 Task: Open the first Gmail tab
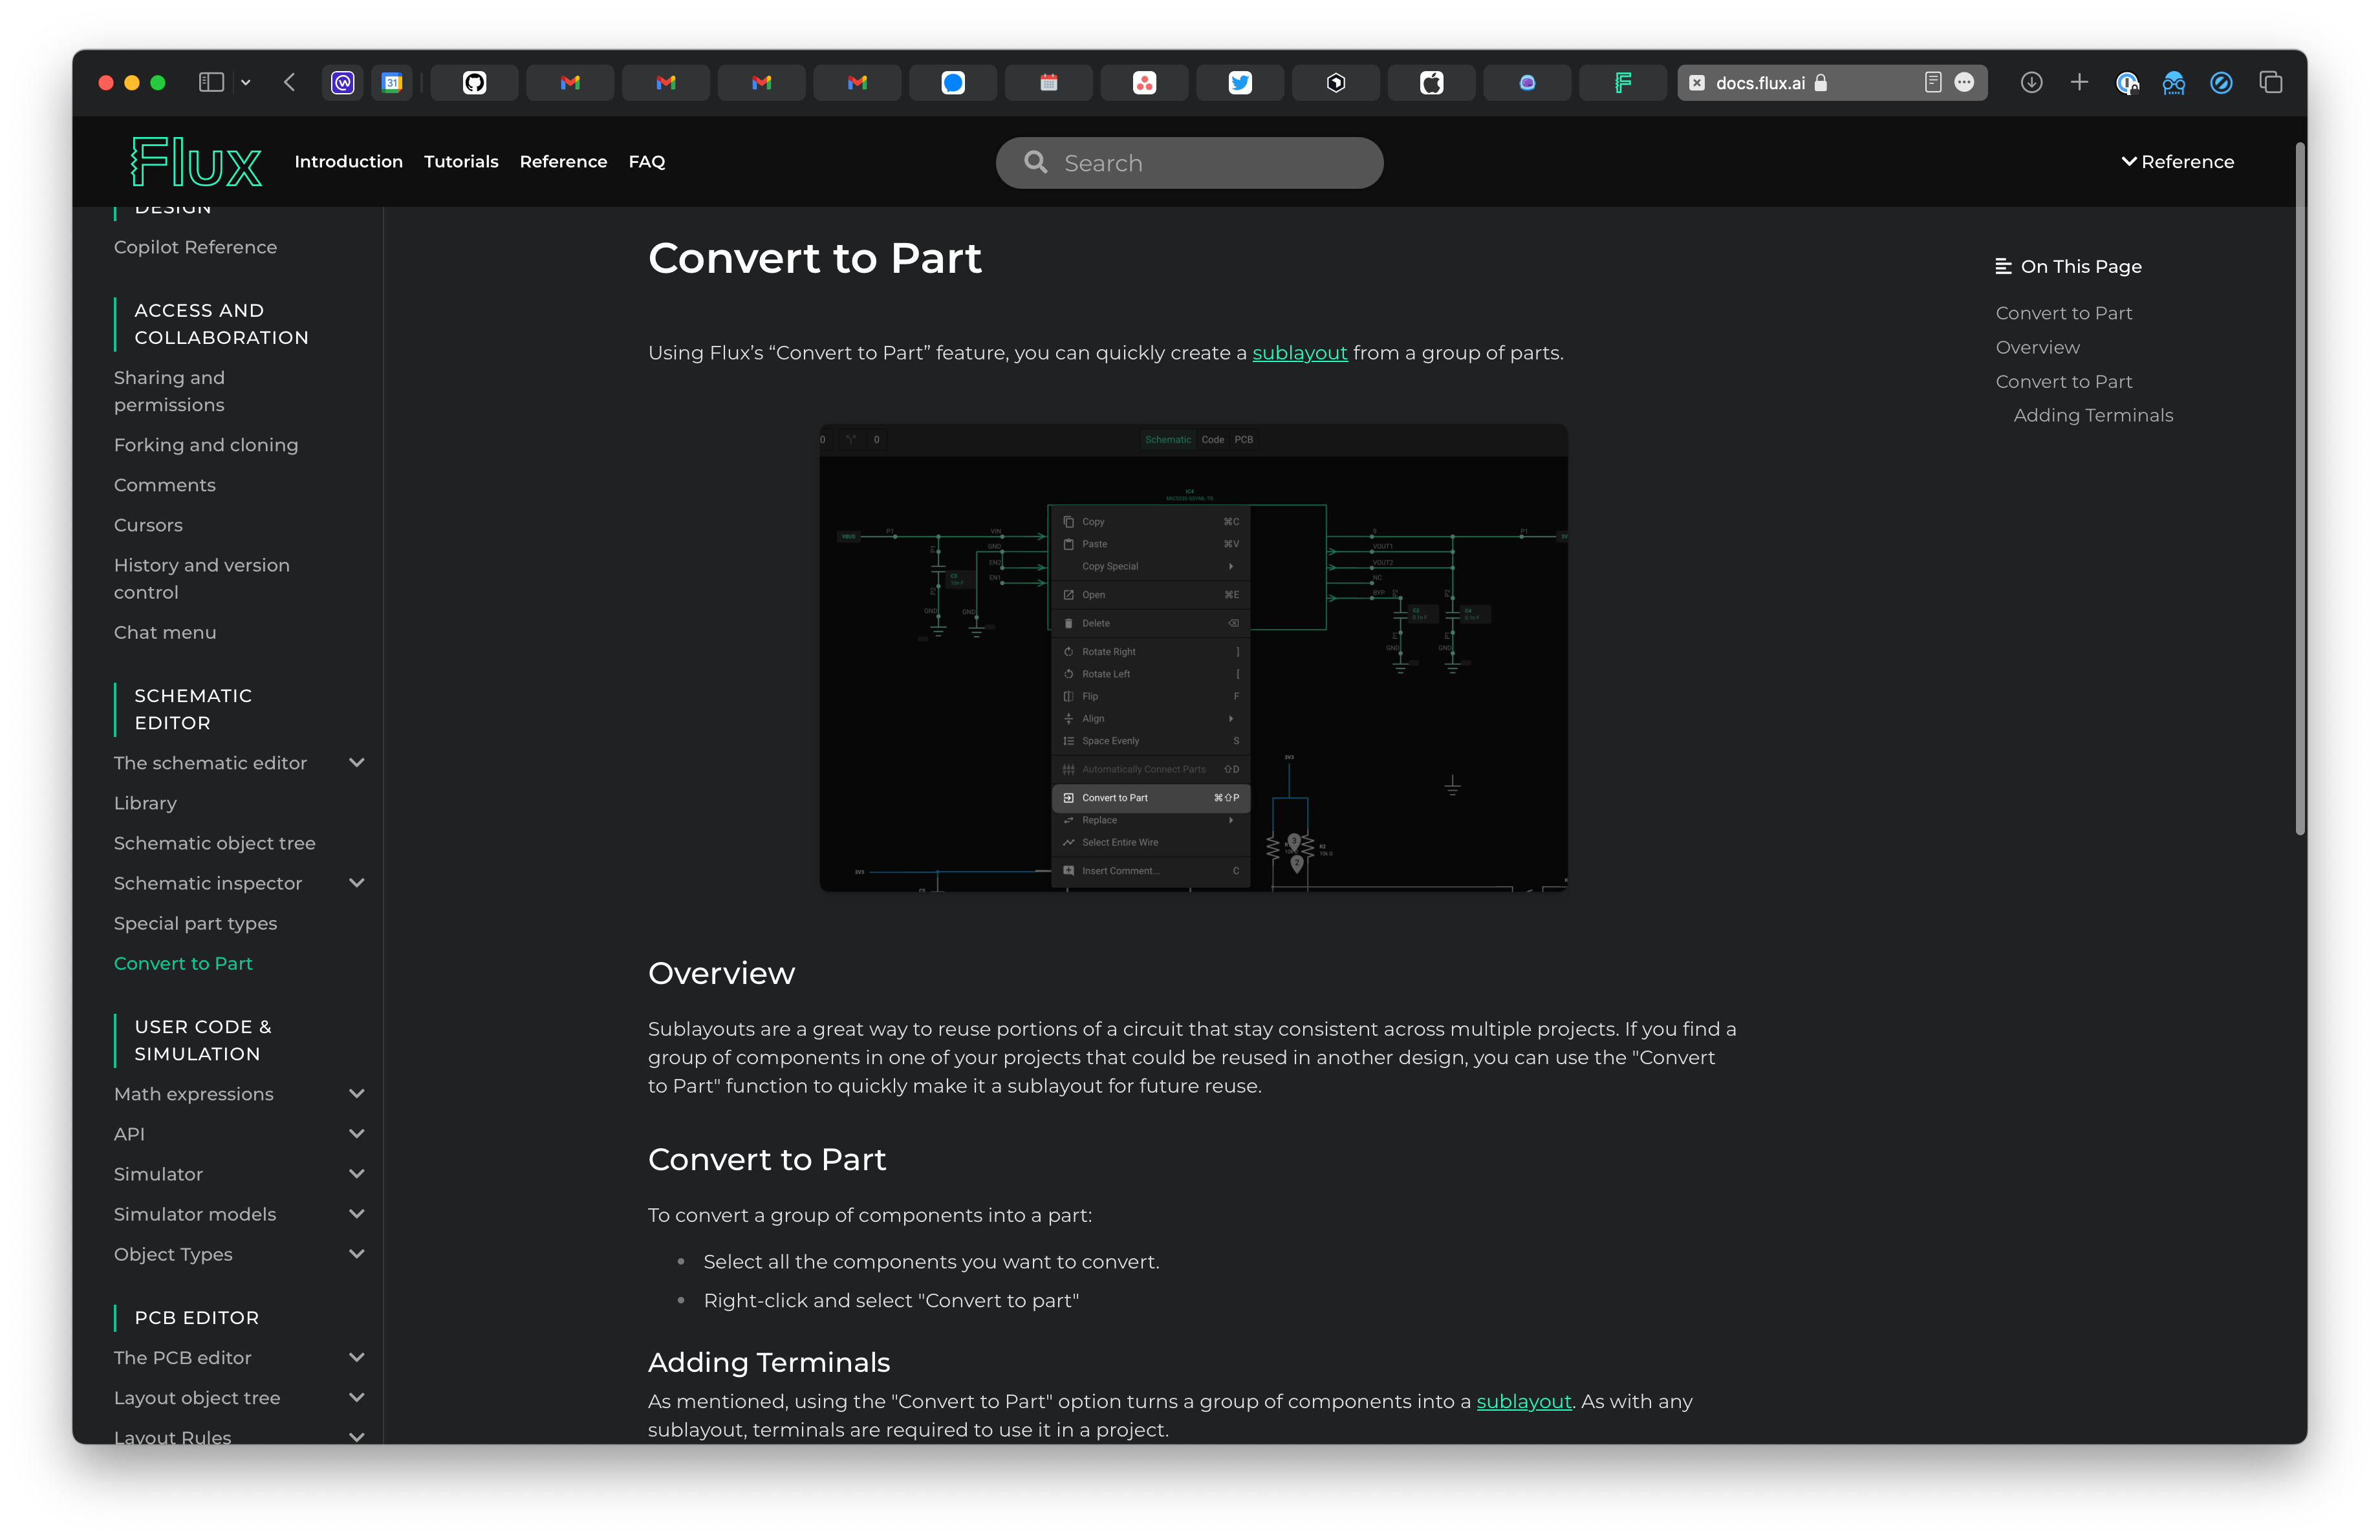[570, 82]
